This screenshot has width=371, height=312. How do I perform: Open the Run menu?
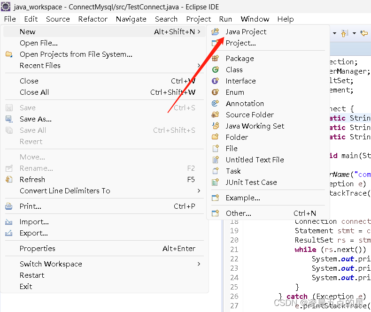pyautogui.click(x=225, y=19)
